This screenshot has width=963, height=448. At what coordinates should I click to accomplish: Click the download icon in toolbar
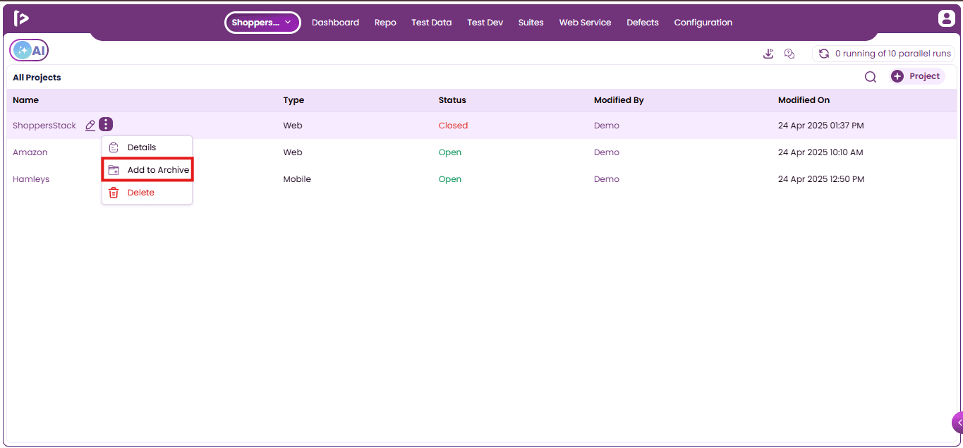(x=768, y=54)
